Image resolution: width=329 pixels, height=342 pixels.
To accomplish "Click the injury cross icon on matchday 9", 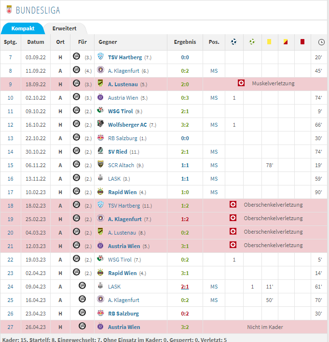I will pos(241,84).
